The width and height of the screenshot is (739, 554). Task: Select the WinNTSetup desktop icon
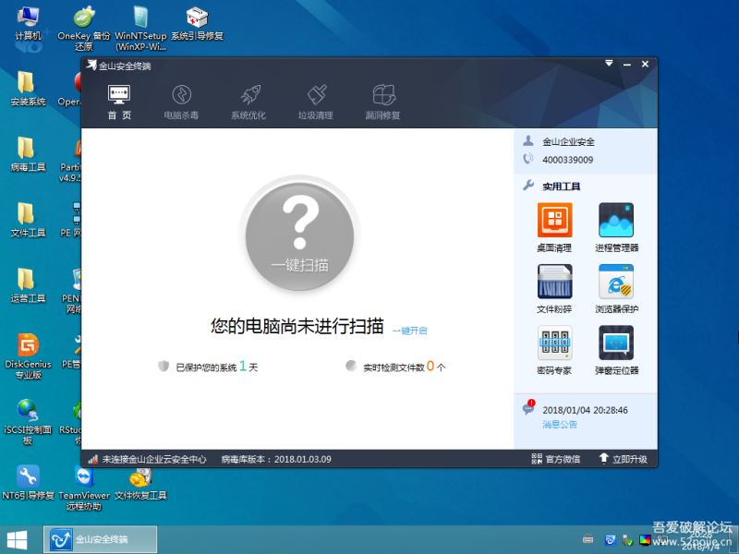click(x=140, y=29)
